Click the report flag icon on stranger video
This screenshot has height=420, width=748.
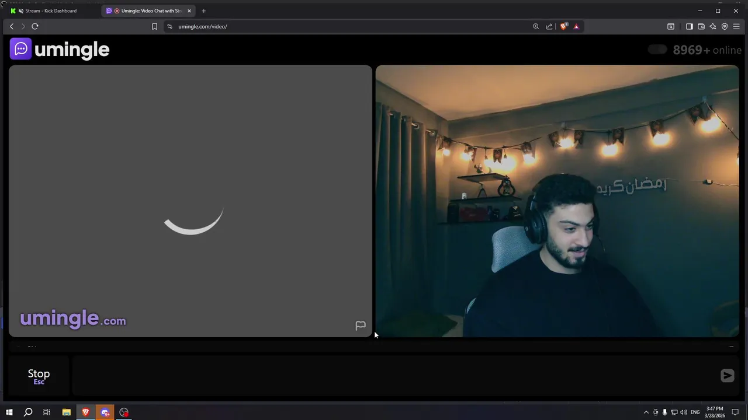[361, 325]
